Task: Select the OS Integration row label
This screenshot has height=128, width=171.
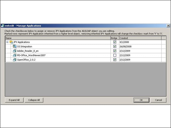Action: (25, 46)
